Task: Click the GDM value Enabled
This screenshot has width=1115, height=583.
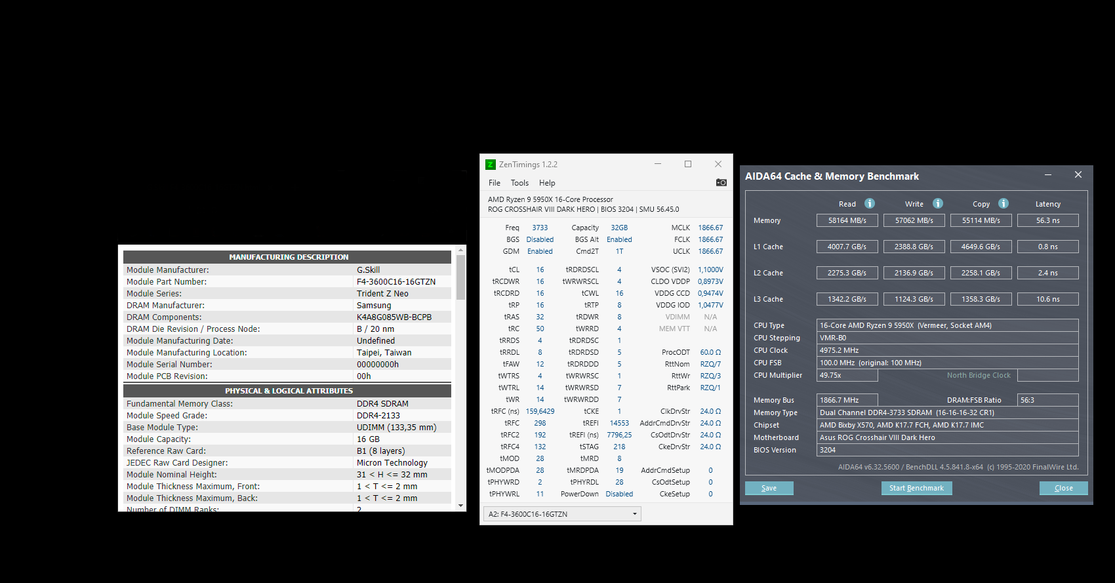Action: tap(540, 251)
